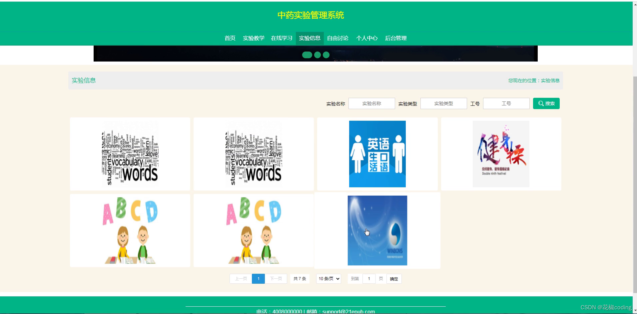Open the 健身操 experiment thumbnail
Viewport: 637px width, 314px height.
500,154
